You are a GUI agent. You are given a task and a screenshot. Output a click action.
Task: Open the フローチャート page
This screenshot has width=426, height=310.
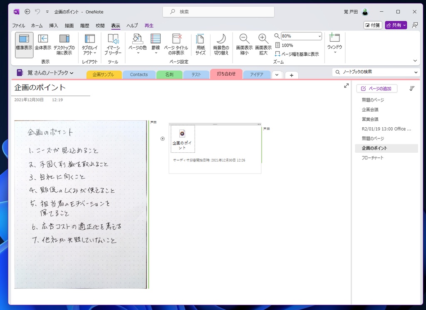tap(386, 158)
